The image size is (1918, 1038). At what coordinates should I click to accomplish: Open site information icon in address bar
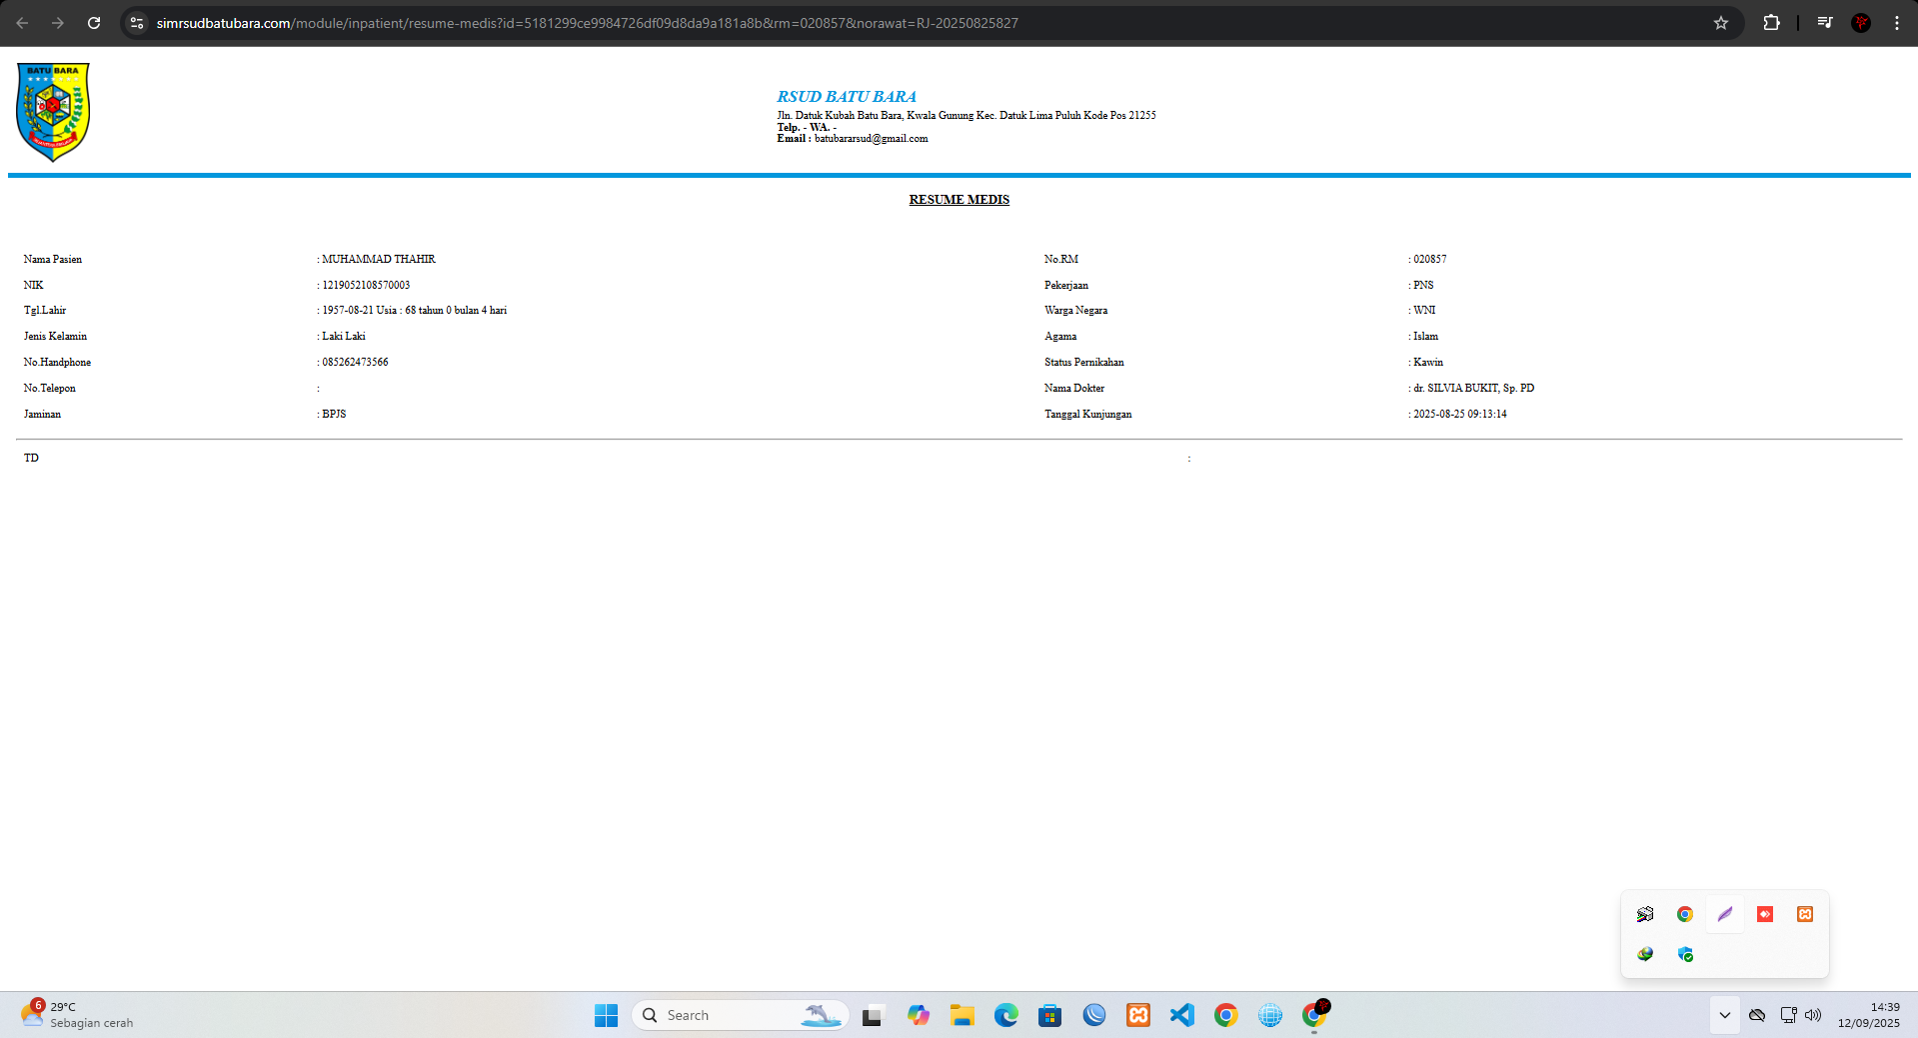137,23
